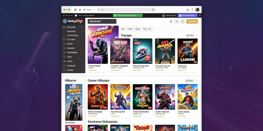
Task: Select the third filter tab above Traugan
Action: [138, 29]
